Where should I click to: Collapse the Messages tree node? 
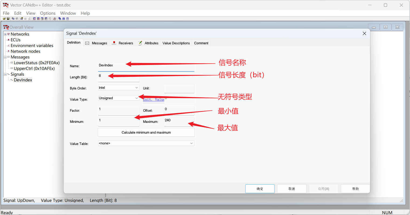coord(5,57)
